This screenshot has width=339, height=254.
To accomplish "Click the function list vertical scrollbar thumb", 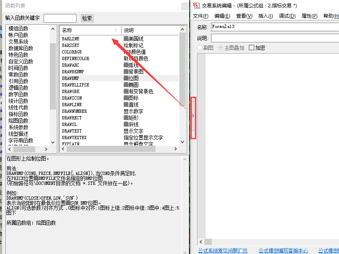I will (183, 69).
